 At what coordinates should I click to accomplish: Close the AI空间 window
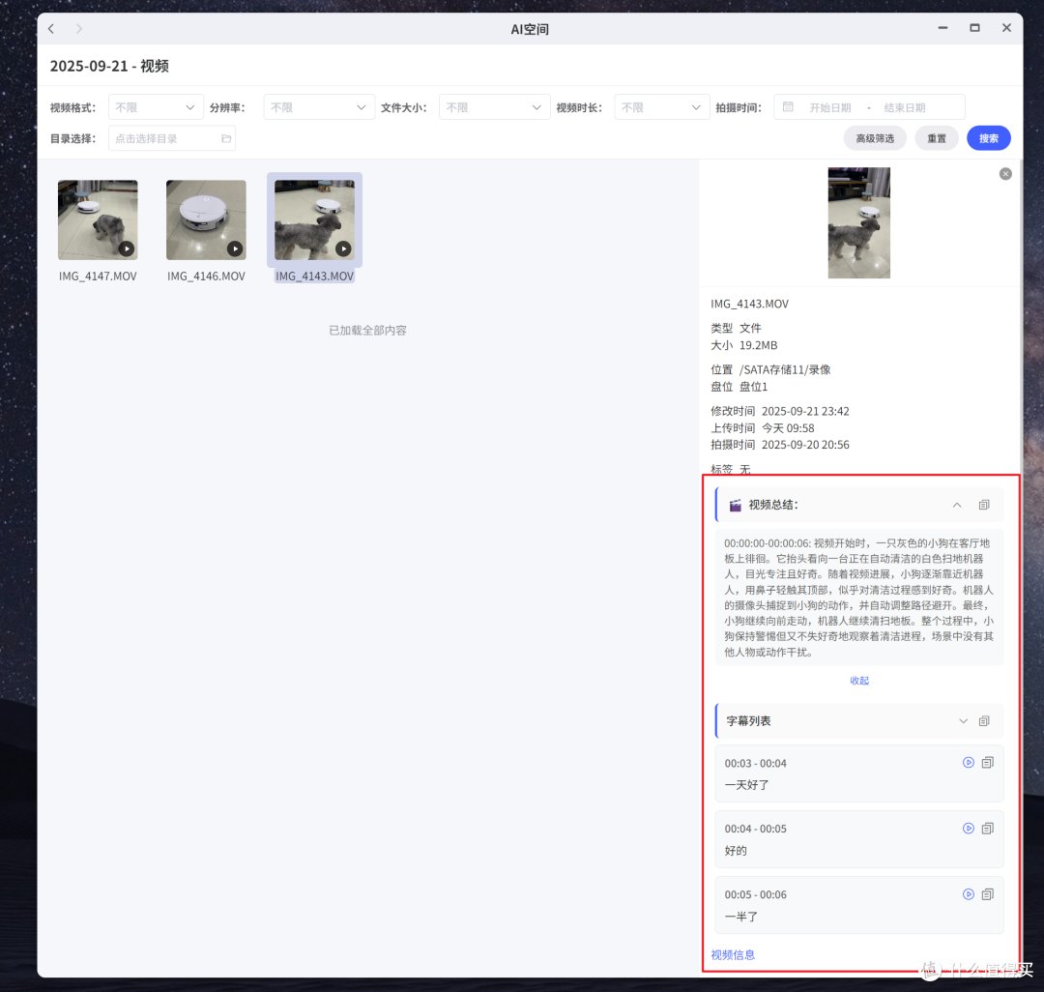pyautogui.click(x=1006, y=28)
